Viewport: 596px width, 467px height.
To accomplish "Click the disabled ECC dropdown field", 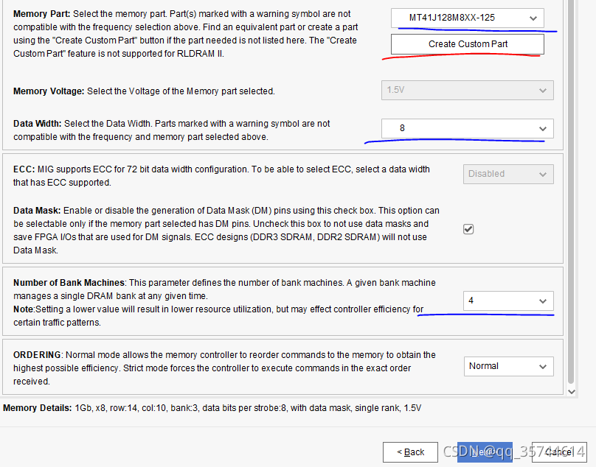I will pyautogui.click(x=508, y=174).
